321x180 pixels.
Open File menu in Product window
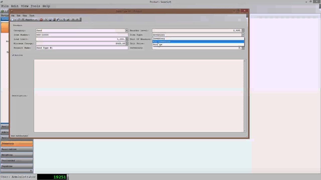click(x=13, y=15)
